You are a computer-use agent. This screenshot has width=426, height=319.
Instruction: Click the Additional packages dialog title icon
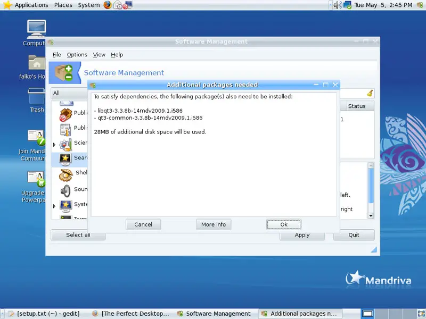click(93, 85)
